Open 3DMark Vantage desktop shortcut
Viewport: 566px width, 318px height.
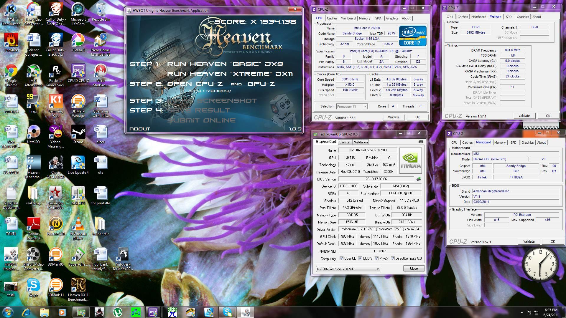[78, 106]
